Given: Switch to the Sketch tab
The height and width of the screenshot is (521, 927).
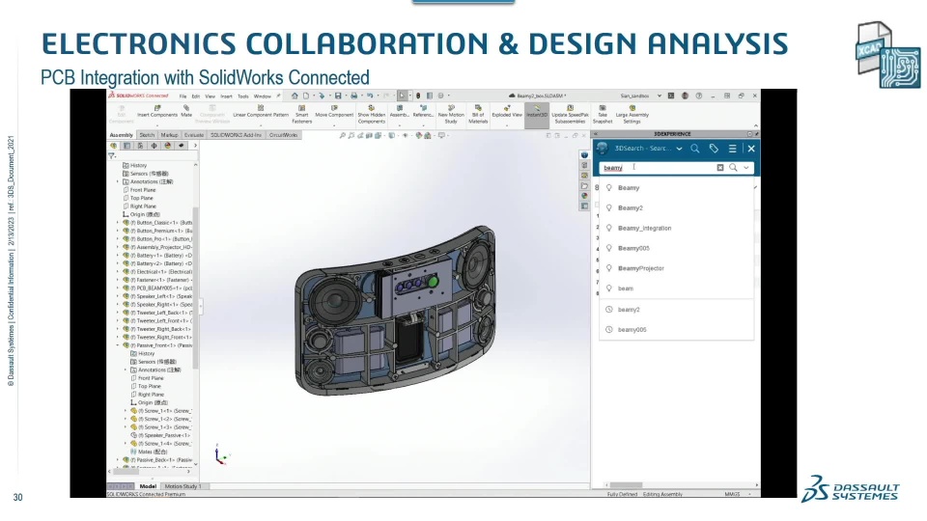Looking at the screenshot, I should coord(147,135).
